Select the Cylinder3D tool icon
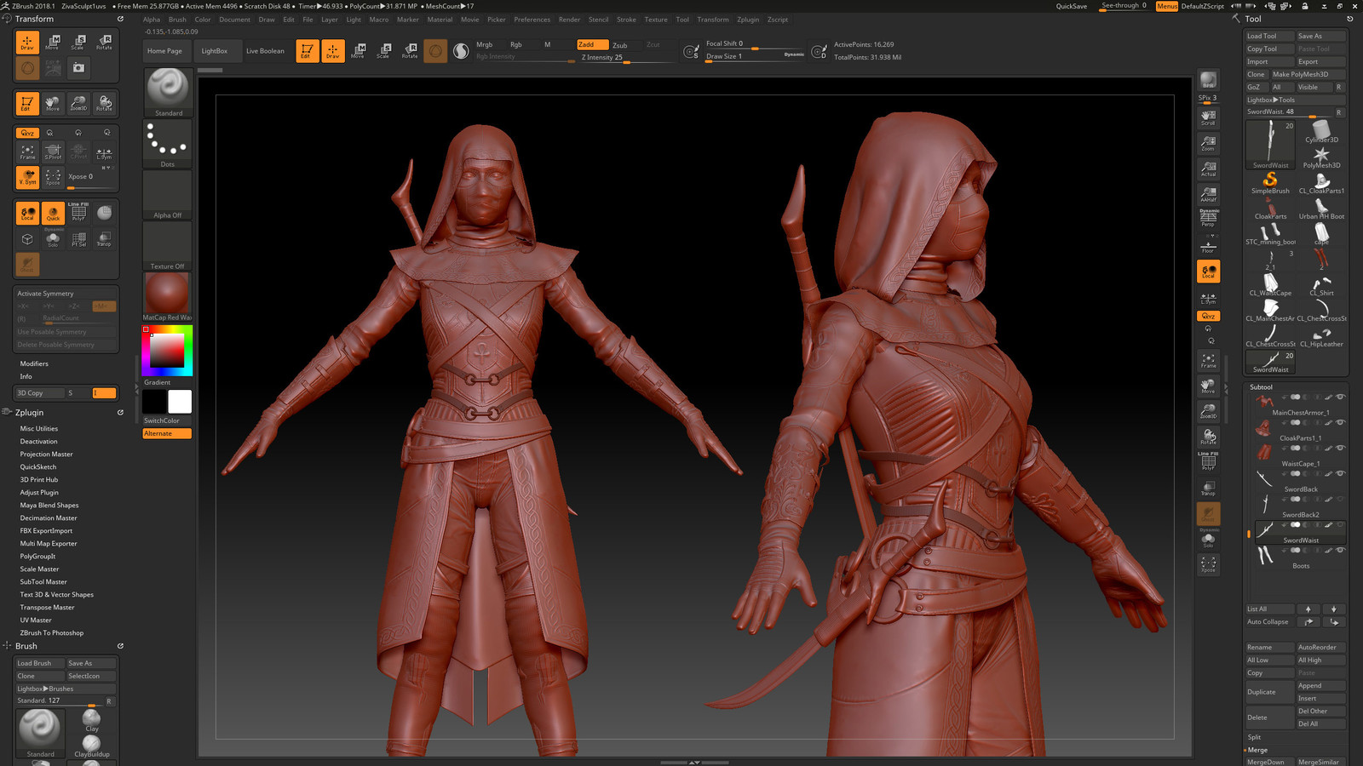 [x=1321, y=132]
